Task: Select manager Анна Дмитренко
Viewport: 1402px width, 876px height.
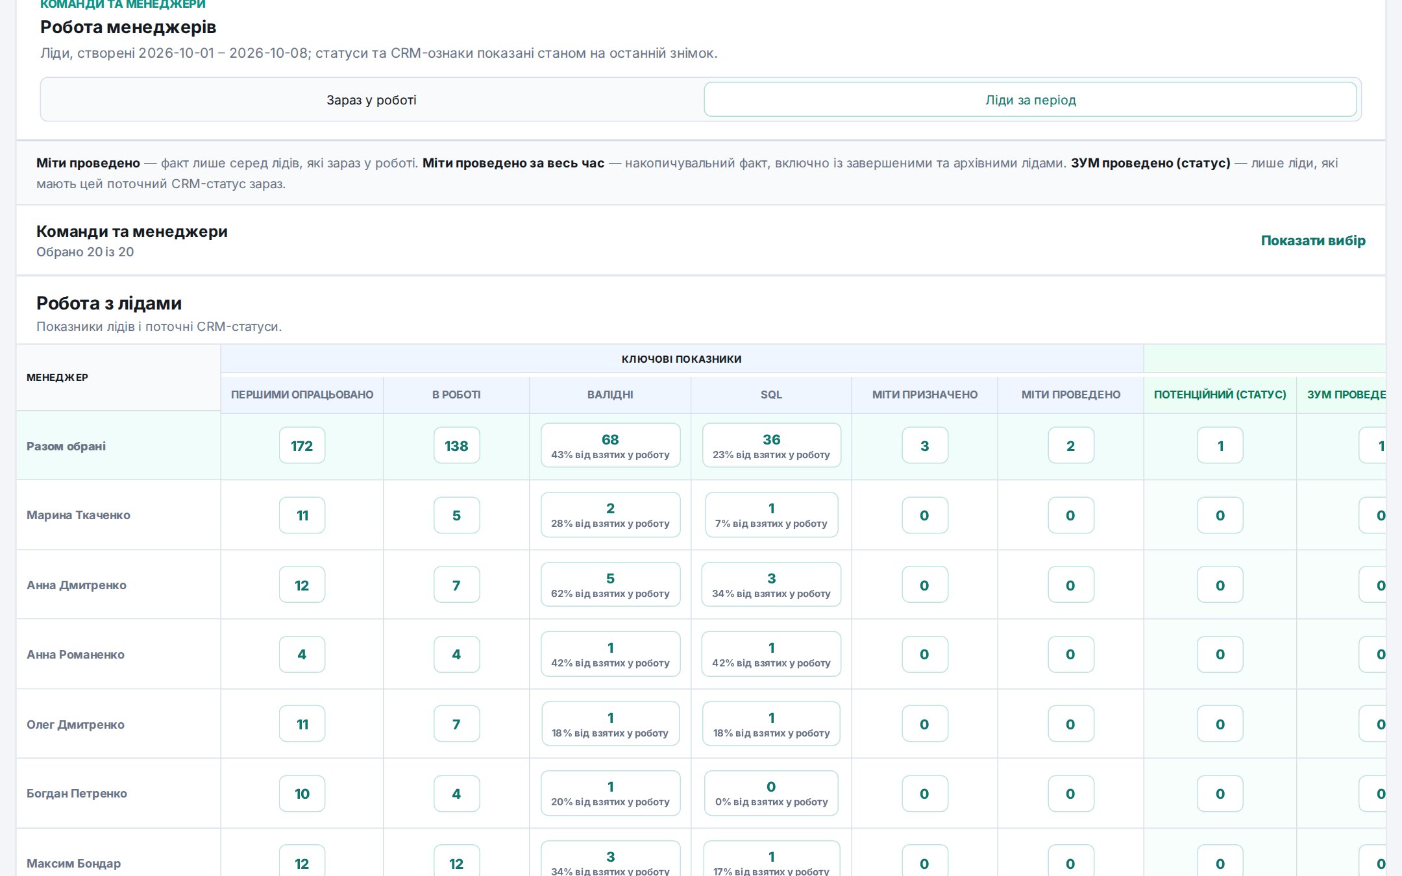Action: pyautogui.click(x=77, y=585)
